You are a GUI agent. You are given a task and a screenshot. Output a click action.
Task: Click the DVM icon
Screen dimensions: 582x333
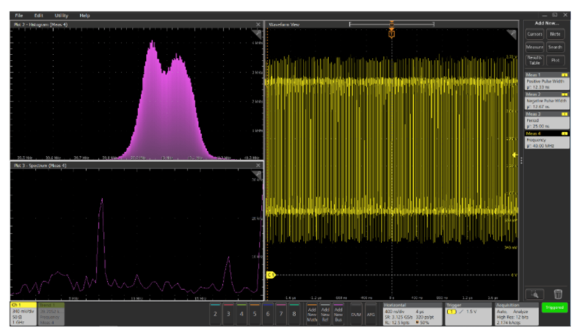(x=357, y=313)
